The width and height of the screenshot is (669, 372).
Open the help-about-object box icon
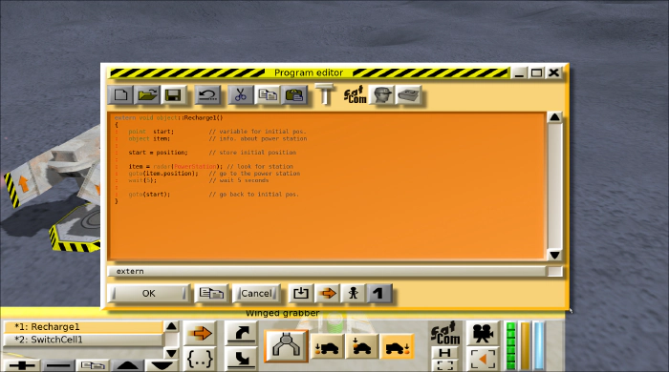point(409,94)
